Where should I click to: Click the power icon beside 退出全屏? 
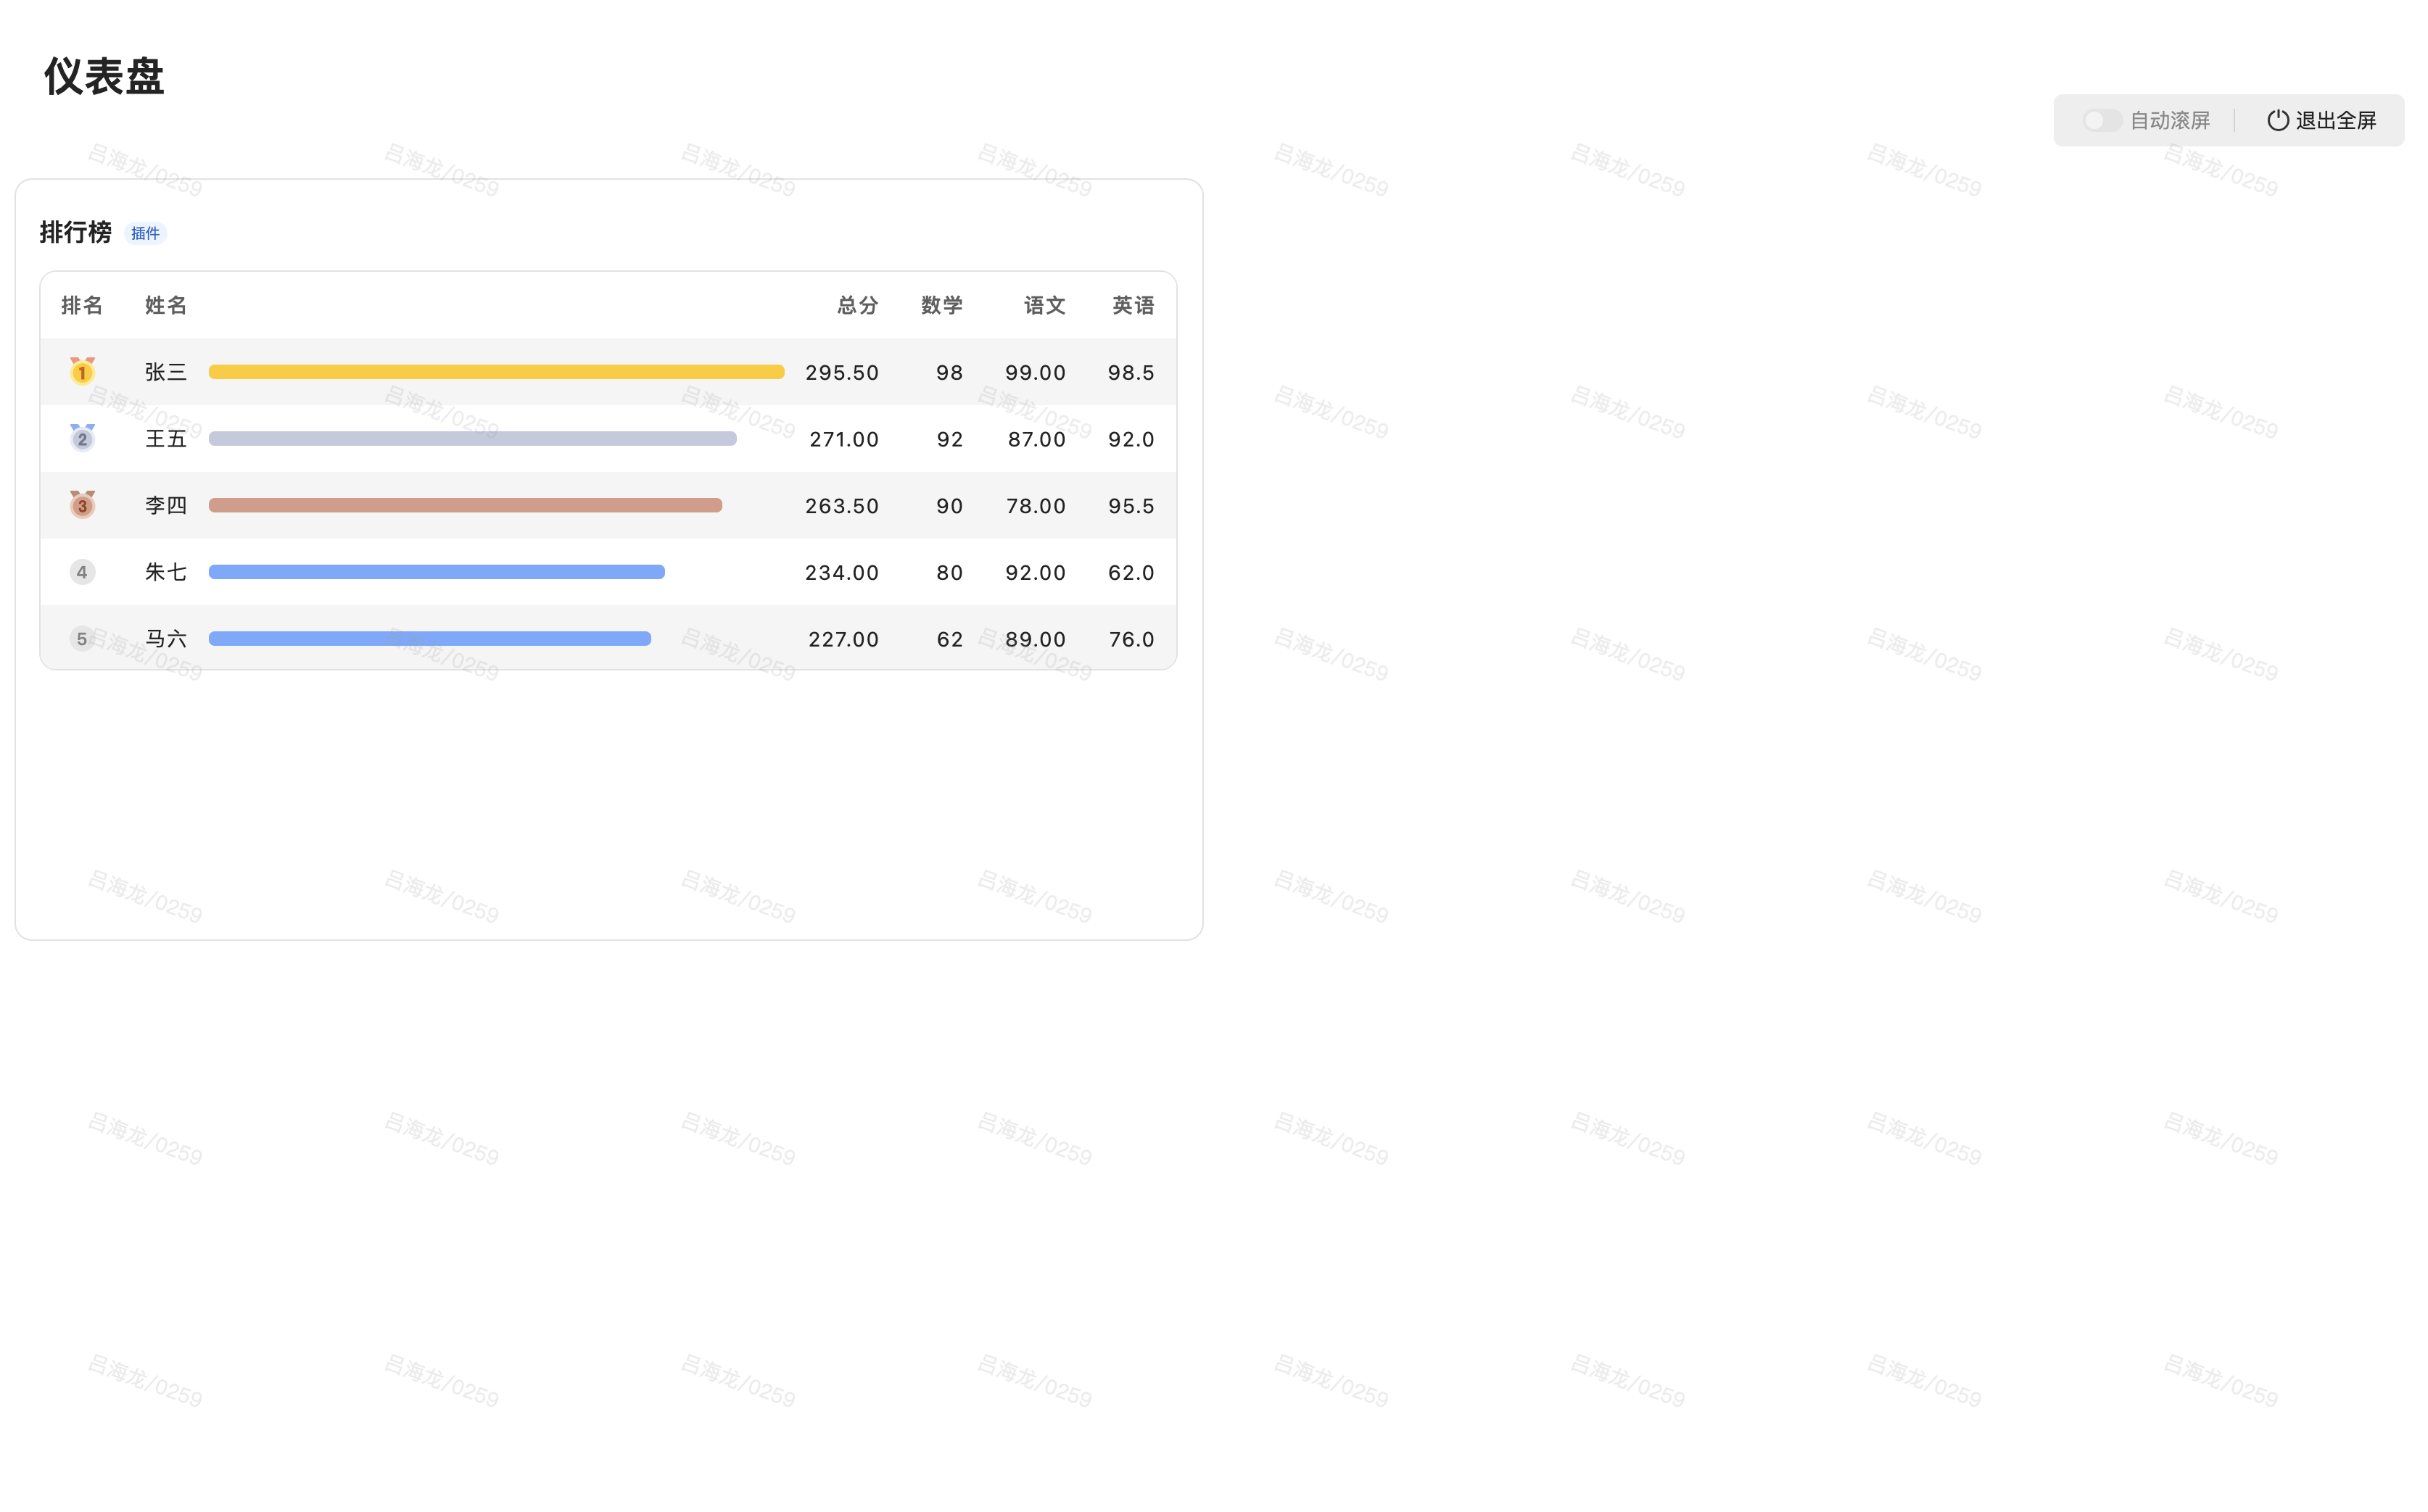pyautogui.click(x=2277, y=120)
